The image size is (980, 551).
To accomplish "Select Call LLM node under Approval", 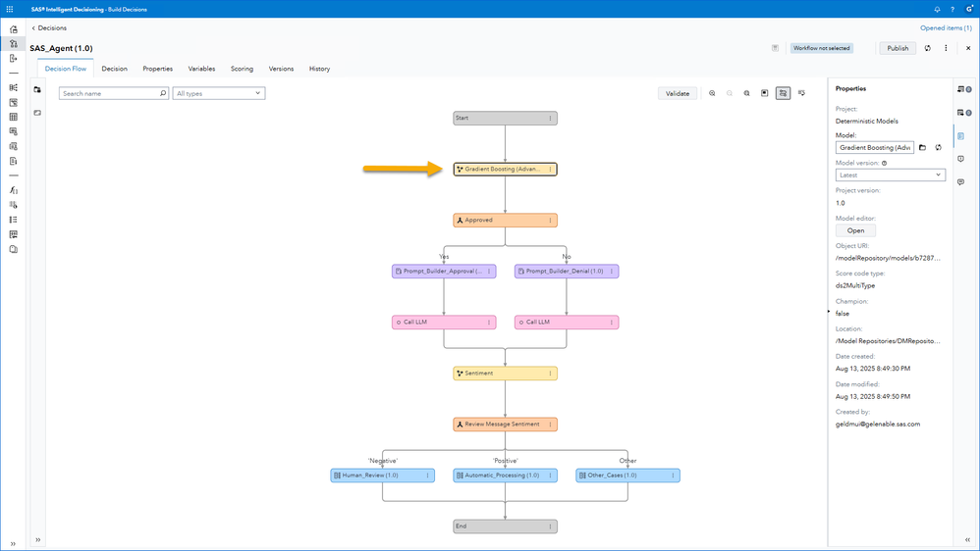I will tap(444, 322).
